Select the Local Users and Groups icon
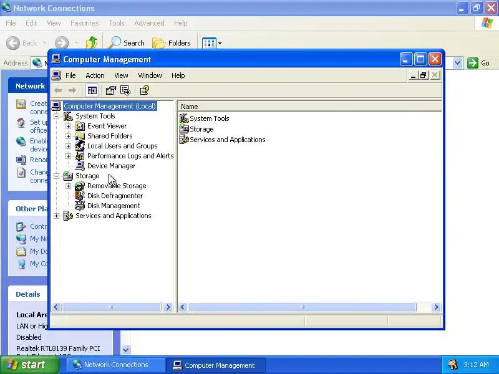Viewport: 499px width, 374px height. coord(80,146)
